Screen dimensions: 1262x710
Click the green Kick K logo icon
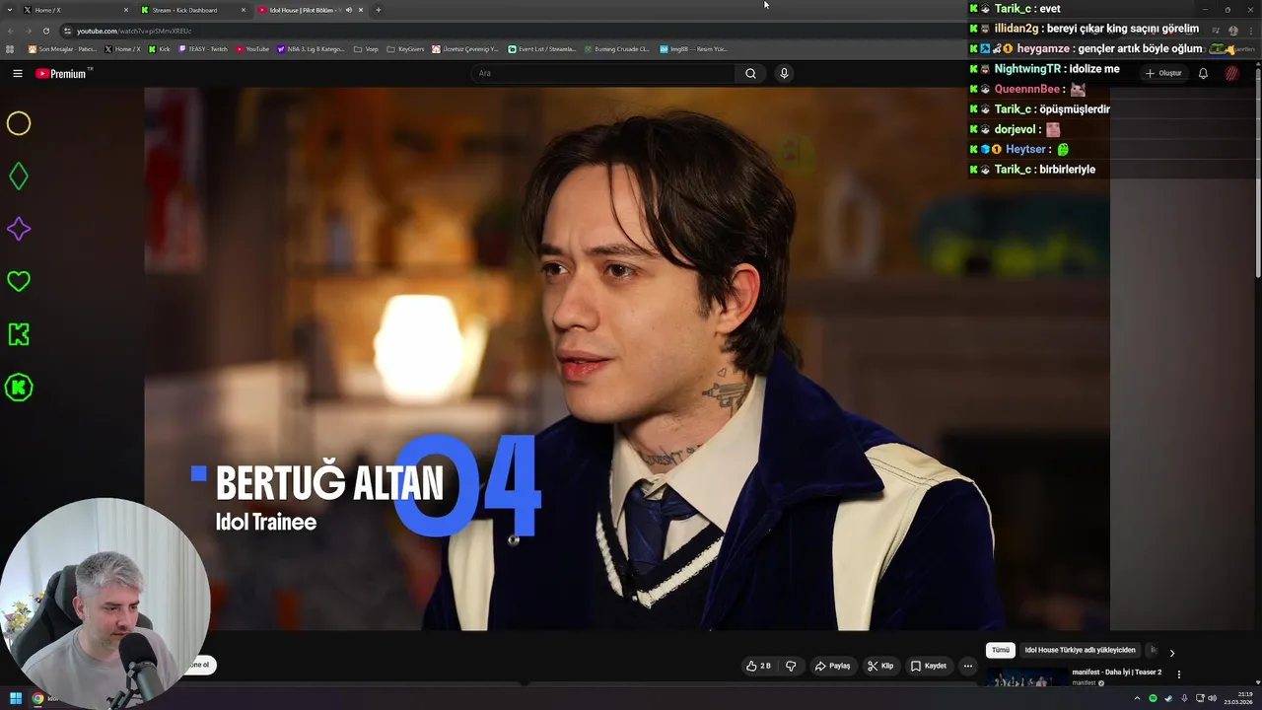pos(19,334)
